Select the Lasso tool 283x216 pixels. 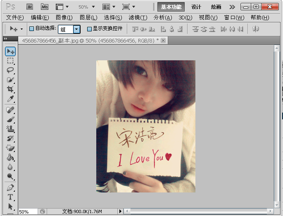[10, 70]
